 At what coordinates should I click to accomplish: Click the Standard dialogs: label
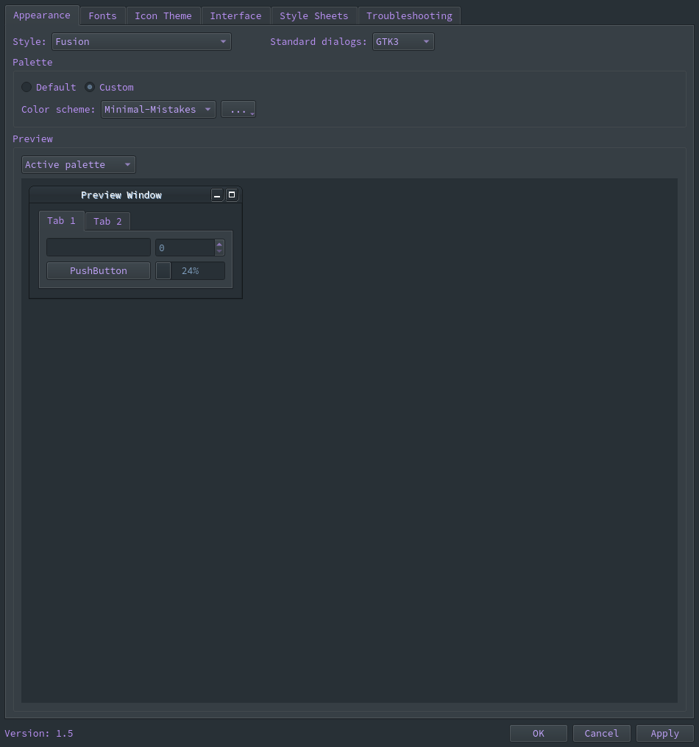click(319, 41)
